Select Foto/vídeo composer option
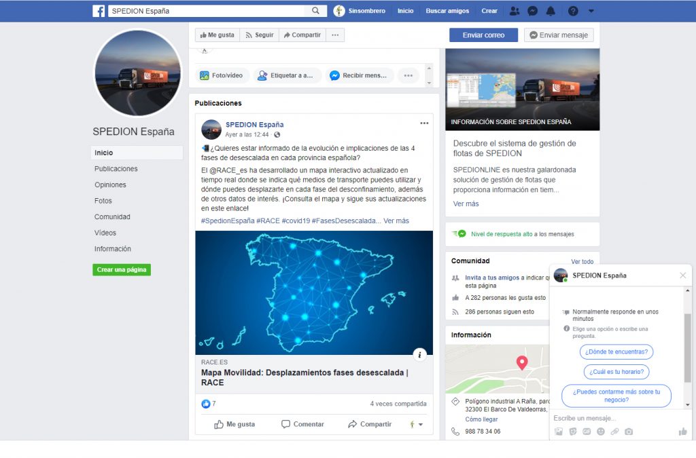 coord(222,75)
